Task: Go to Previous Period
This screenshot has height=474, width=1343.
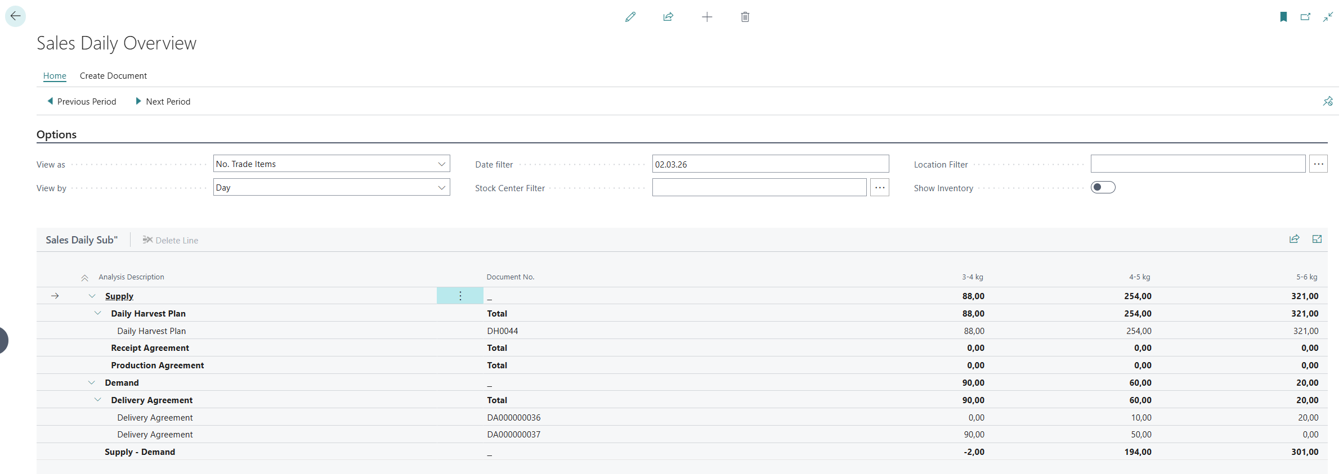Action: [82, 101]
